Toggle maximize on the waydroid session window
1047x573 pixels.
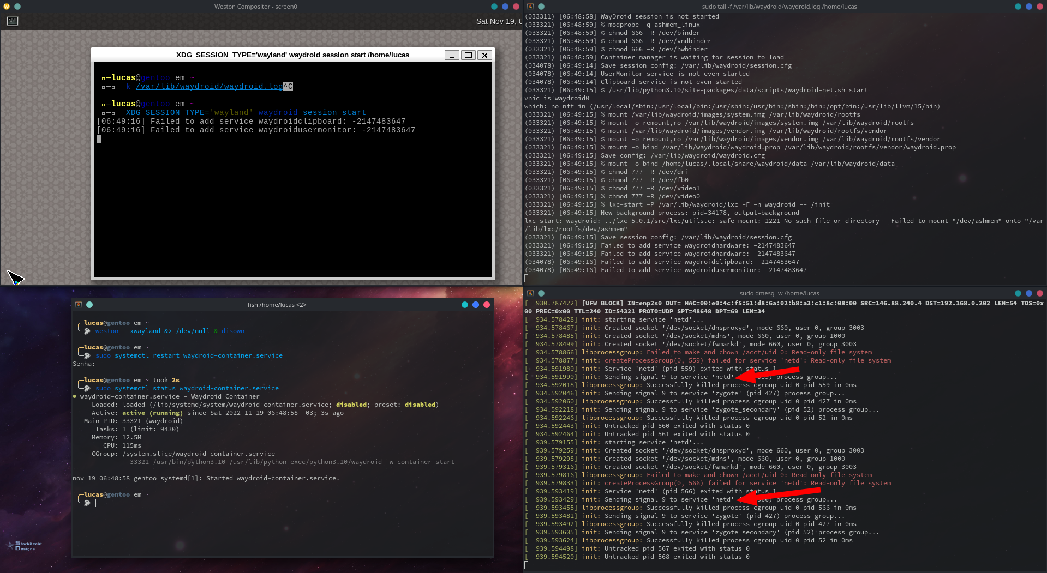[468, 55]
